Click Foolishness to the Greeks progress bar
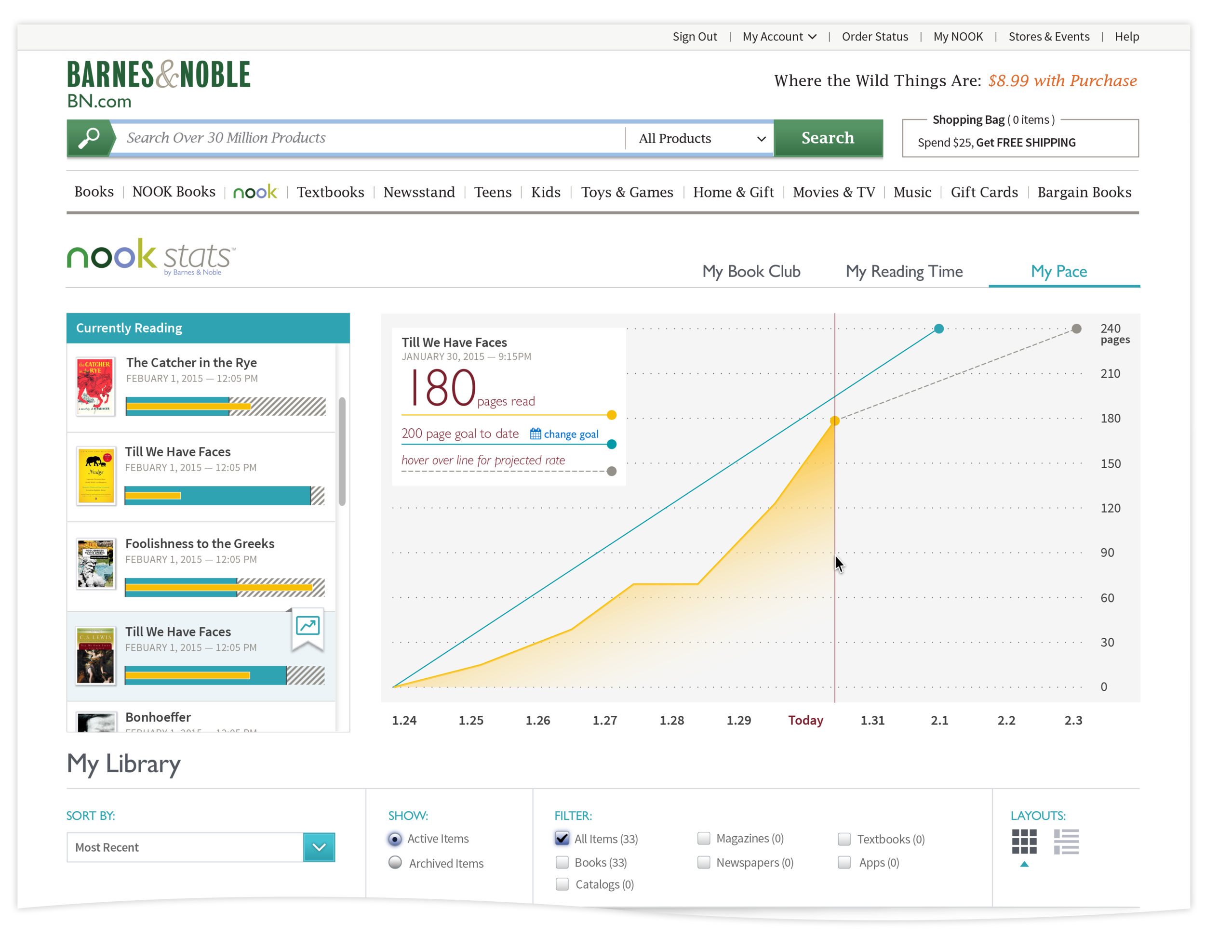Image resolution: width=1205 pixels, height=935 pixels. [225, 588]
